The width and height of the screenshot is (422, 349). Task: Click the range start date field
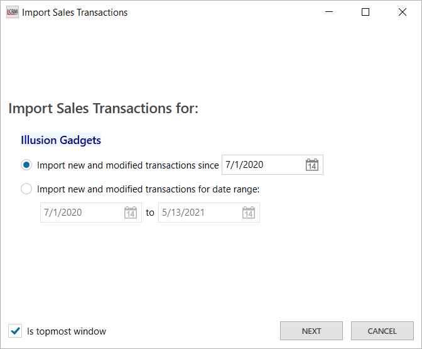point(82,213)
